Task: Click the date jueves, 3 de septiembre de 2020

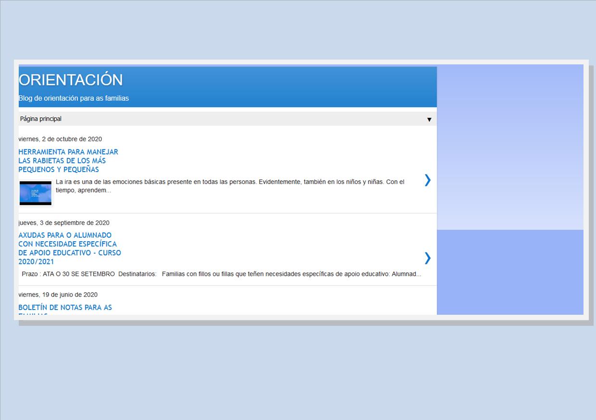Action: 64,223
